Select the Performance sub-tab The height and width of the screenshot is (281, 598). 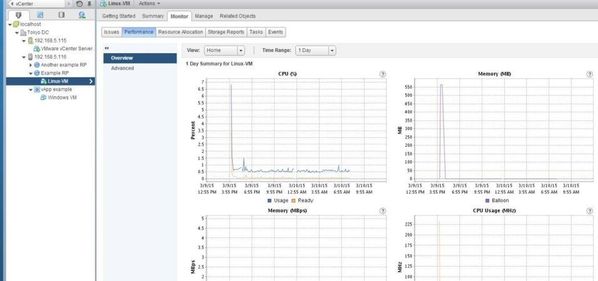(x=139, y=32)
